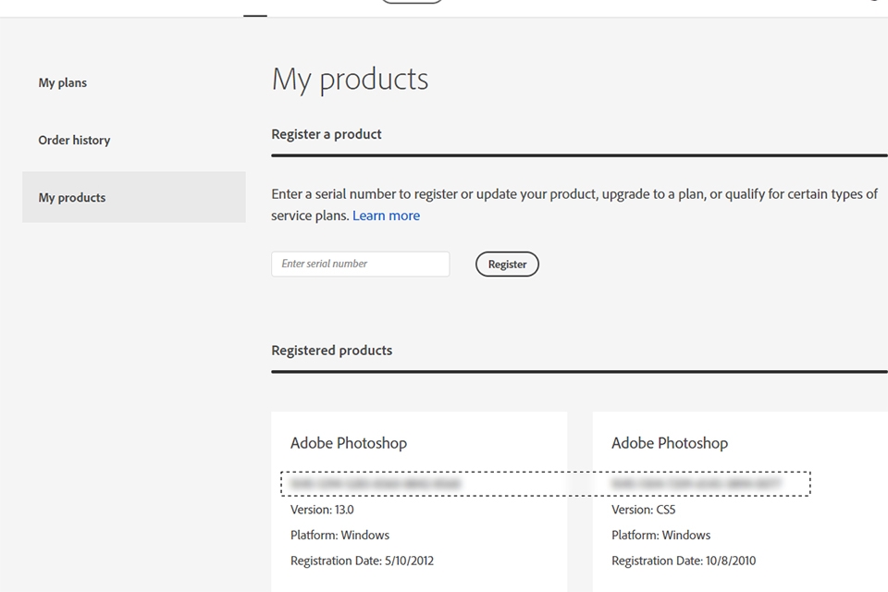Click Platform: Windows on the CS5 card
The height and width of the screenshot is (592, 888).
[x=660, y=536]
